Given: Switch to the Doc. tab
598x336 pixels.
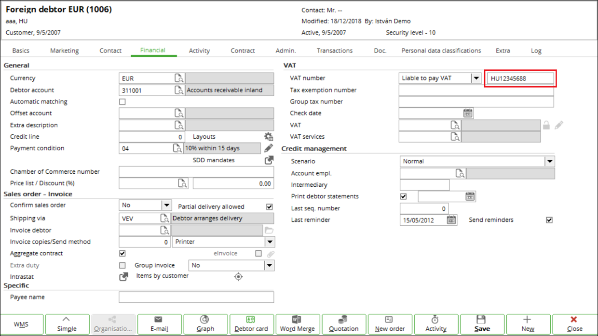Looking at the screenshot, I should (x=381, y=51).
